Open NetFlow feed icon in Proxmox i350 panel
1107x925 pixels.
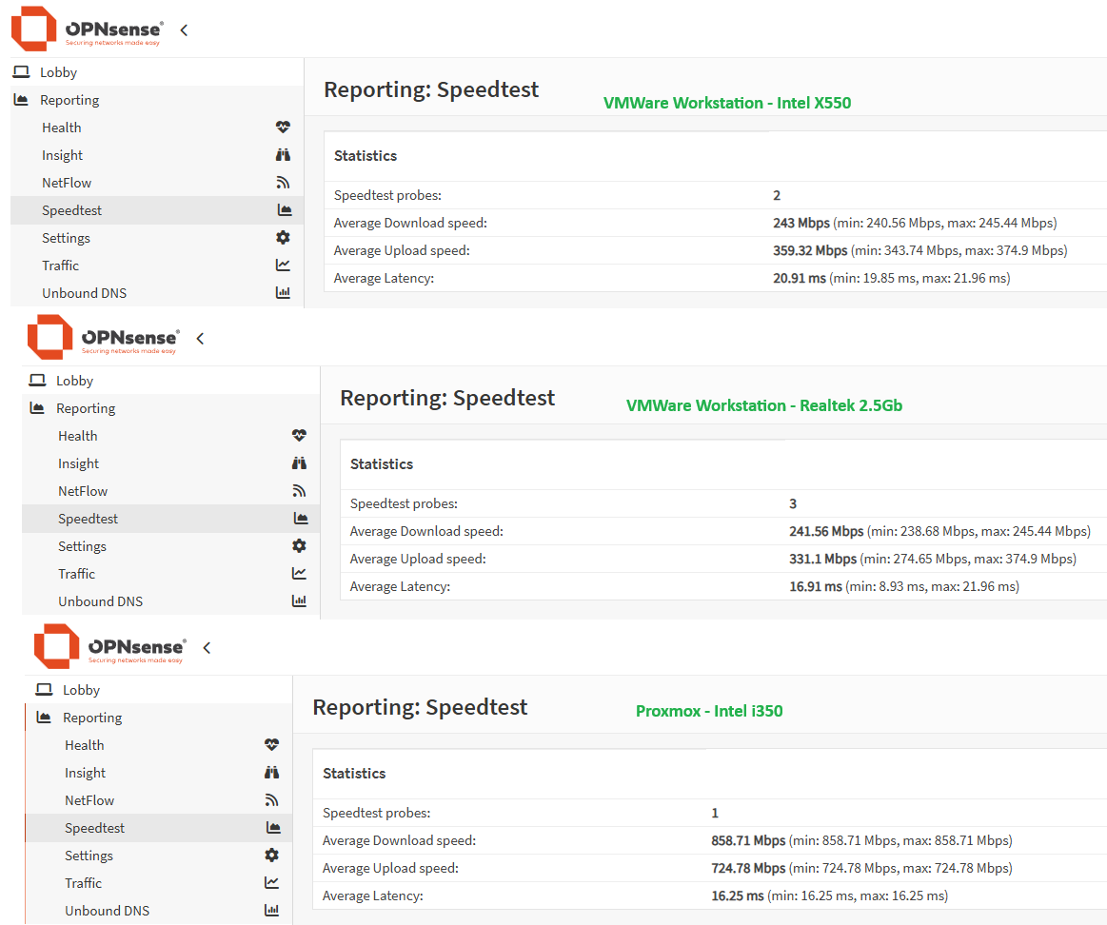tap(272, 800)
